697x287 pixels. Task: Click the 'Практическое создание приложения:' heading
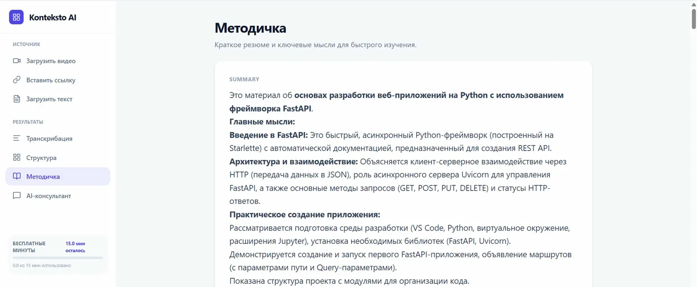click(305, 215)
